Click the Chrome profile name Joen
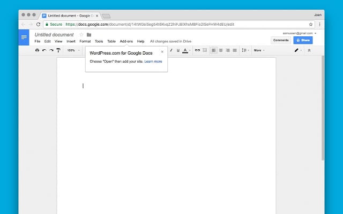This screenshot has width=343, height=214. coord(318,15)
